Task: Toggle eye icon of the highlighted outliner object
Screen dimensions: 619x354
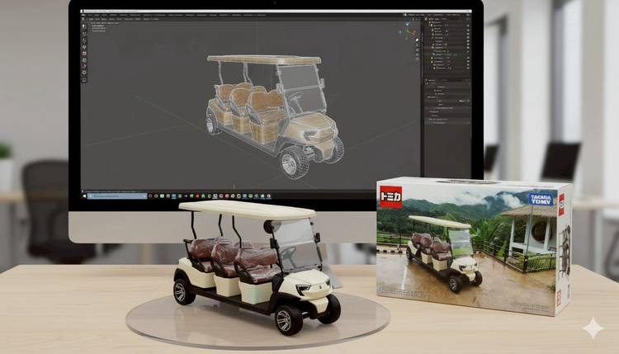Action: click(x=466, y=54)
